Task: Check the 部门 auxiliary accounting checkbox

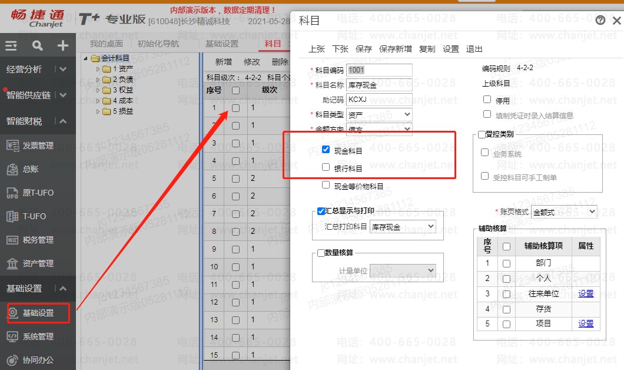Action: [506, 264]
